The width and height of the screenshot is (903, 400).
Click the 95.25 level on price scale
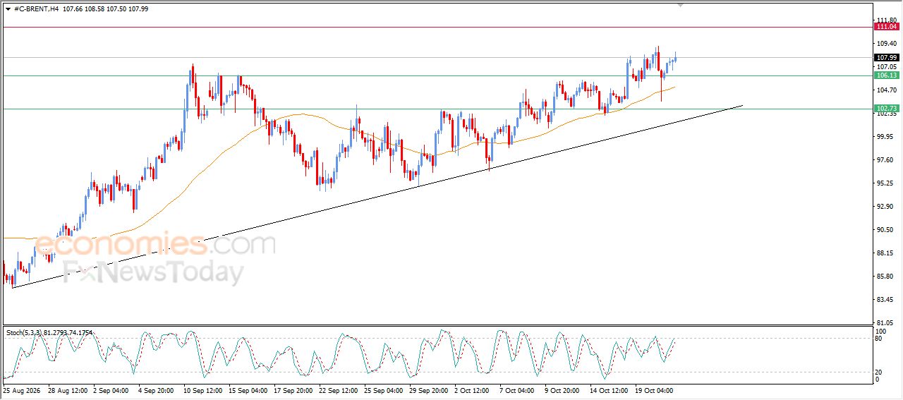tap(885, 183)
